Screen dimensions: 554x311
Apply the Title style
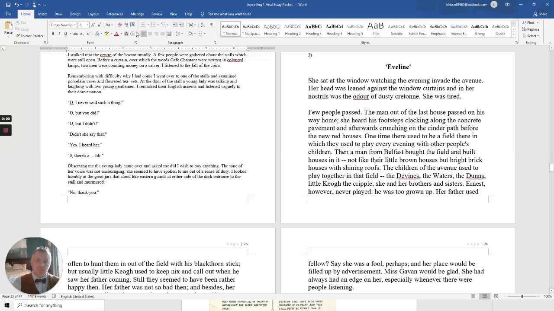point(376,29)
